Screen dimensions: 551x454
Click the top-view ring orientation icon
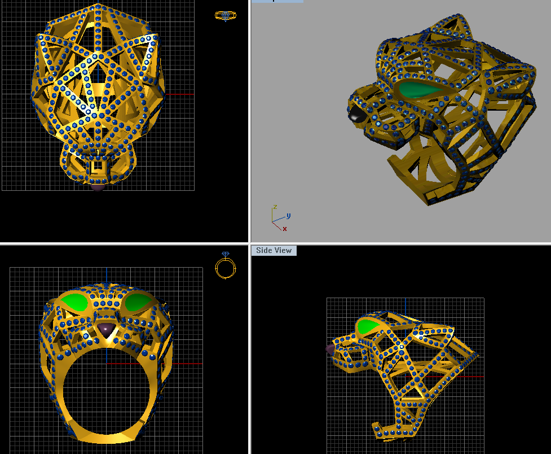pos(226,16)
